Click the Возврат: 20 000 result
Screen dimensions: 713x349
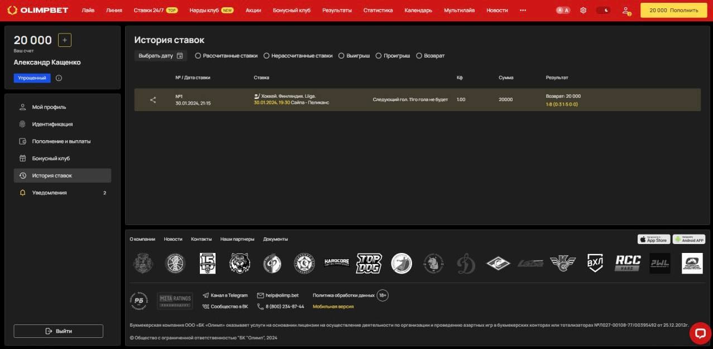[563, 96]
